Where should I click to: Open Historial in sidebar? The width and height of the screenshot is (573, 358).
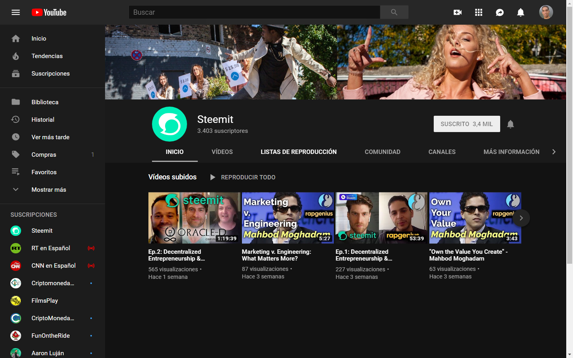[x=53, y=120]
